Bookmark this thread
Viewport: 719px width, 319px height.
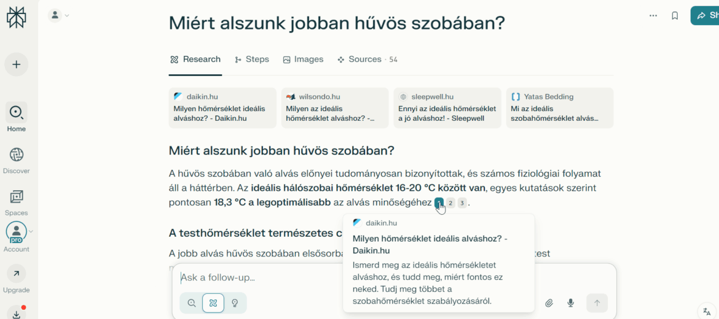675,15
